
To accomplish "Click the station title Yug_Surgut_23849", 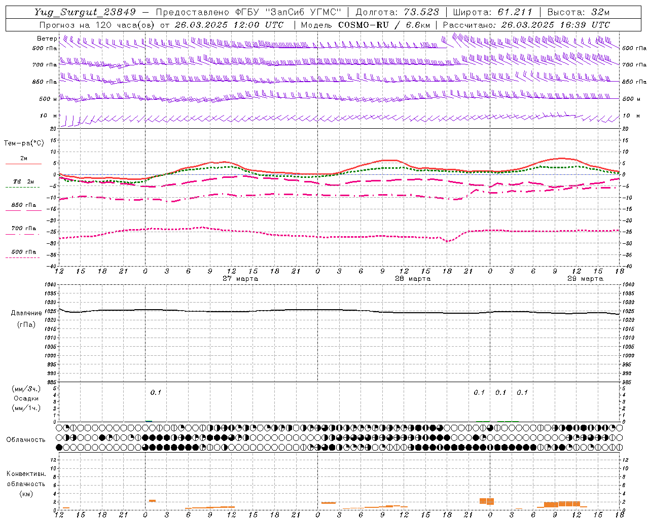I will tap(85, 12).
